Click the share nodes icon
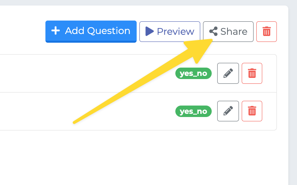 pos(213,31)
